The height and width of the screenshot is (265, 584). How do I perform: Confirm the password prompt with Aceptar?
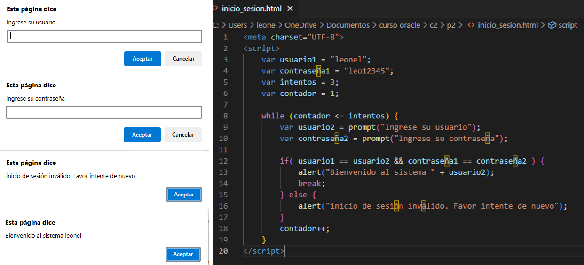[142, 135]
